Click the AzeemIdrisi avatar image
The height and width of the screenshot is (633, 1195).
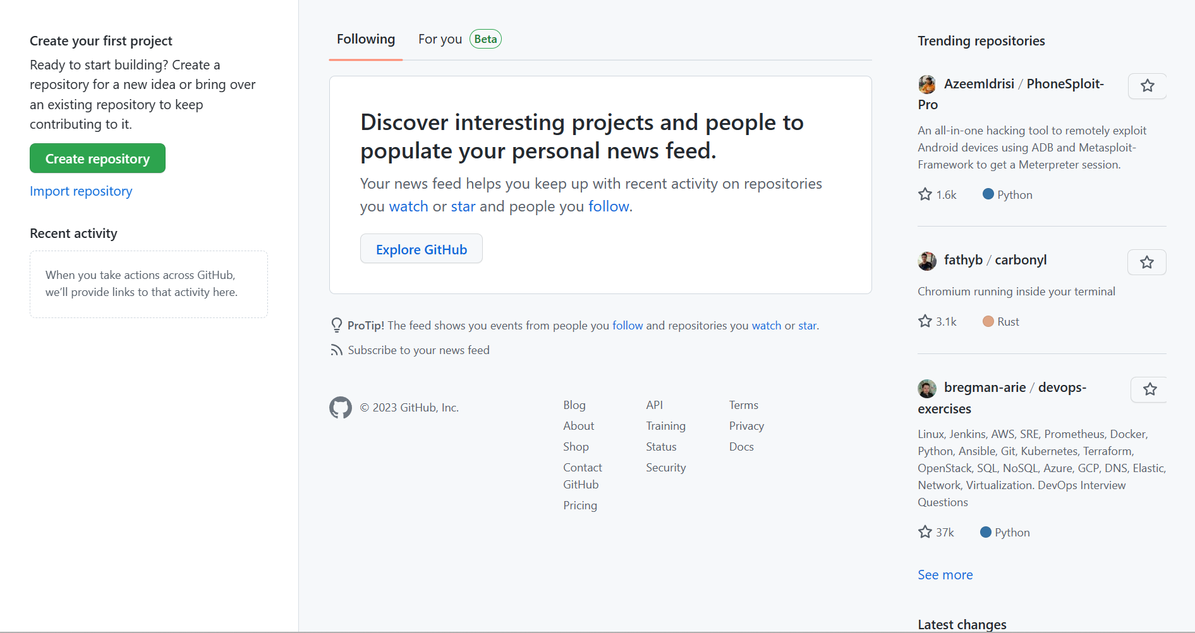coord(927,84)
